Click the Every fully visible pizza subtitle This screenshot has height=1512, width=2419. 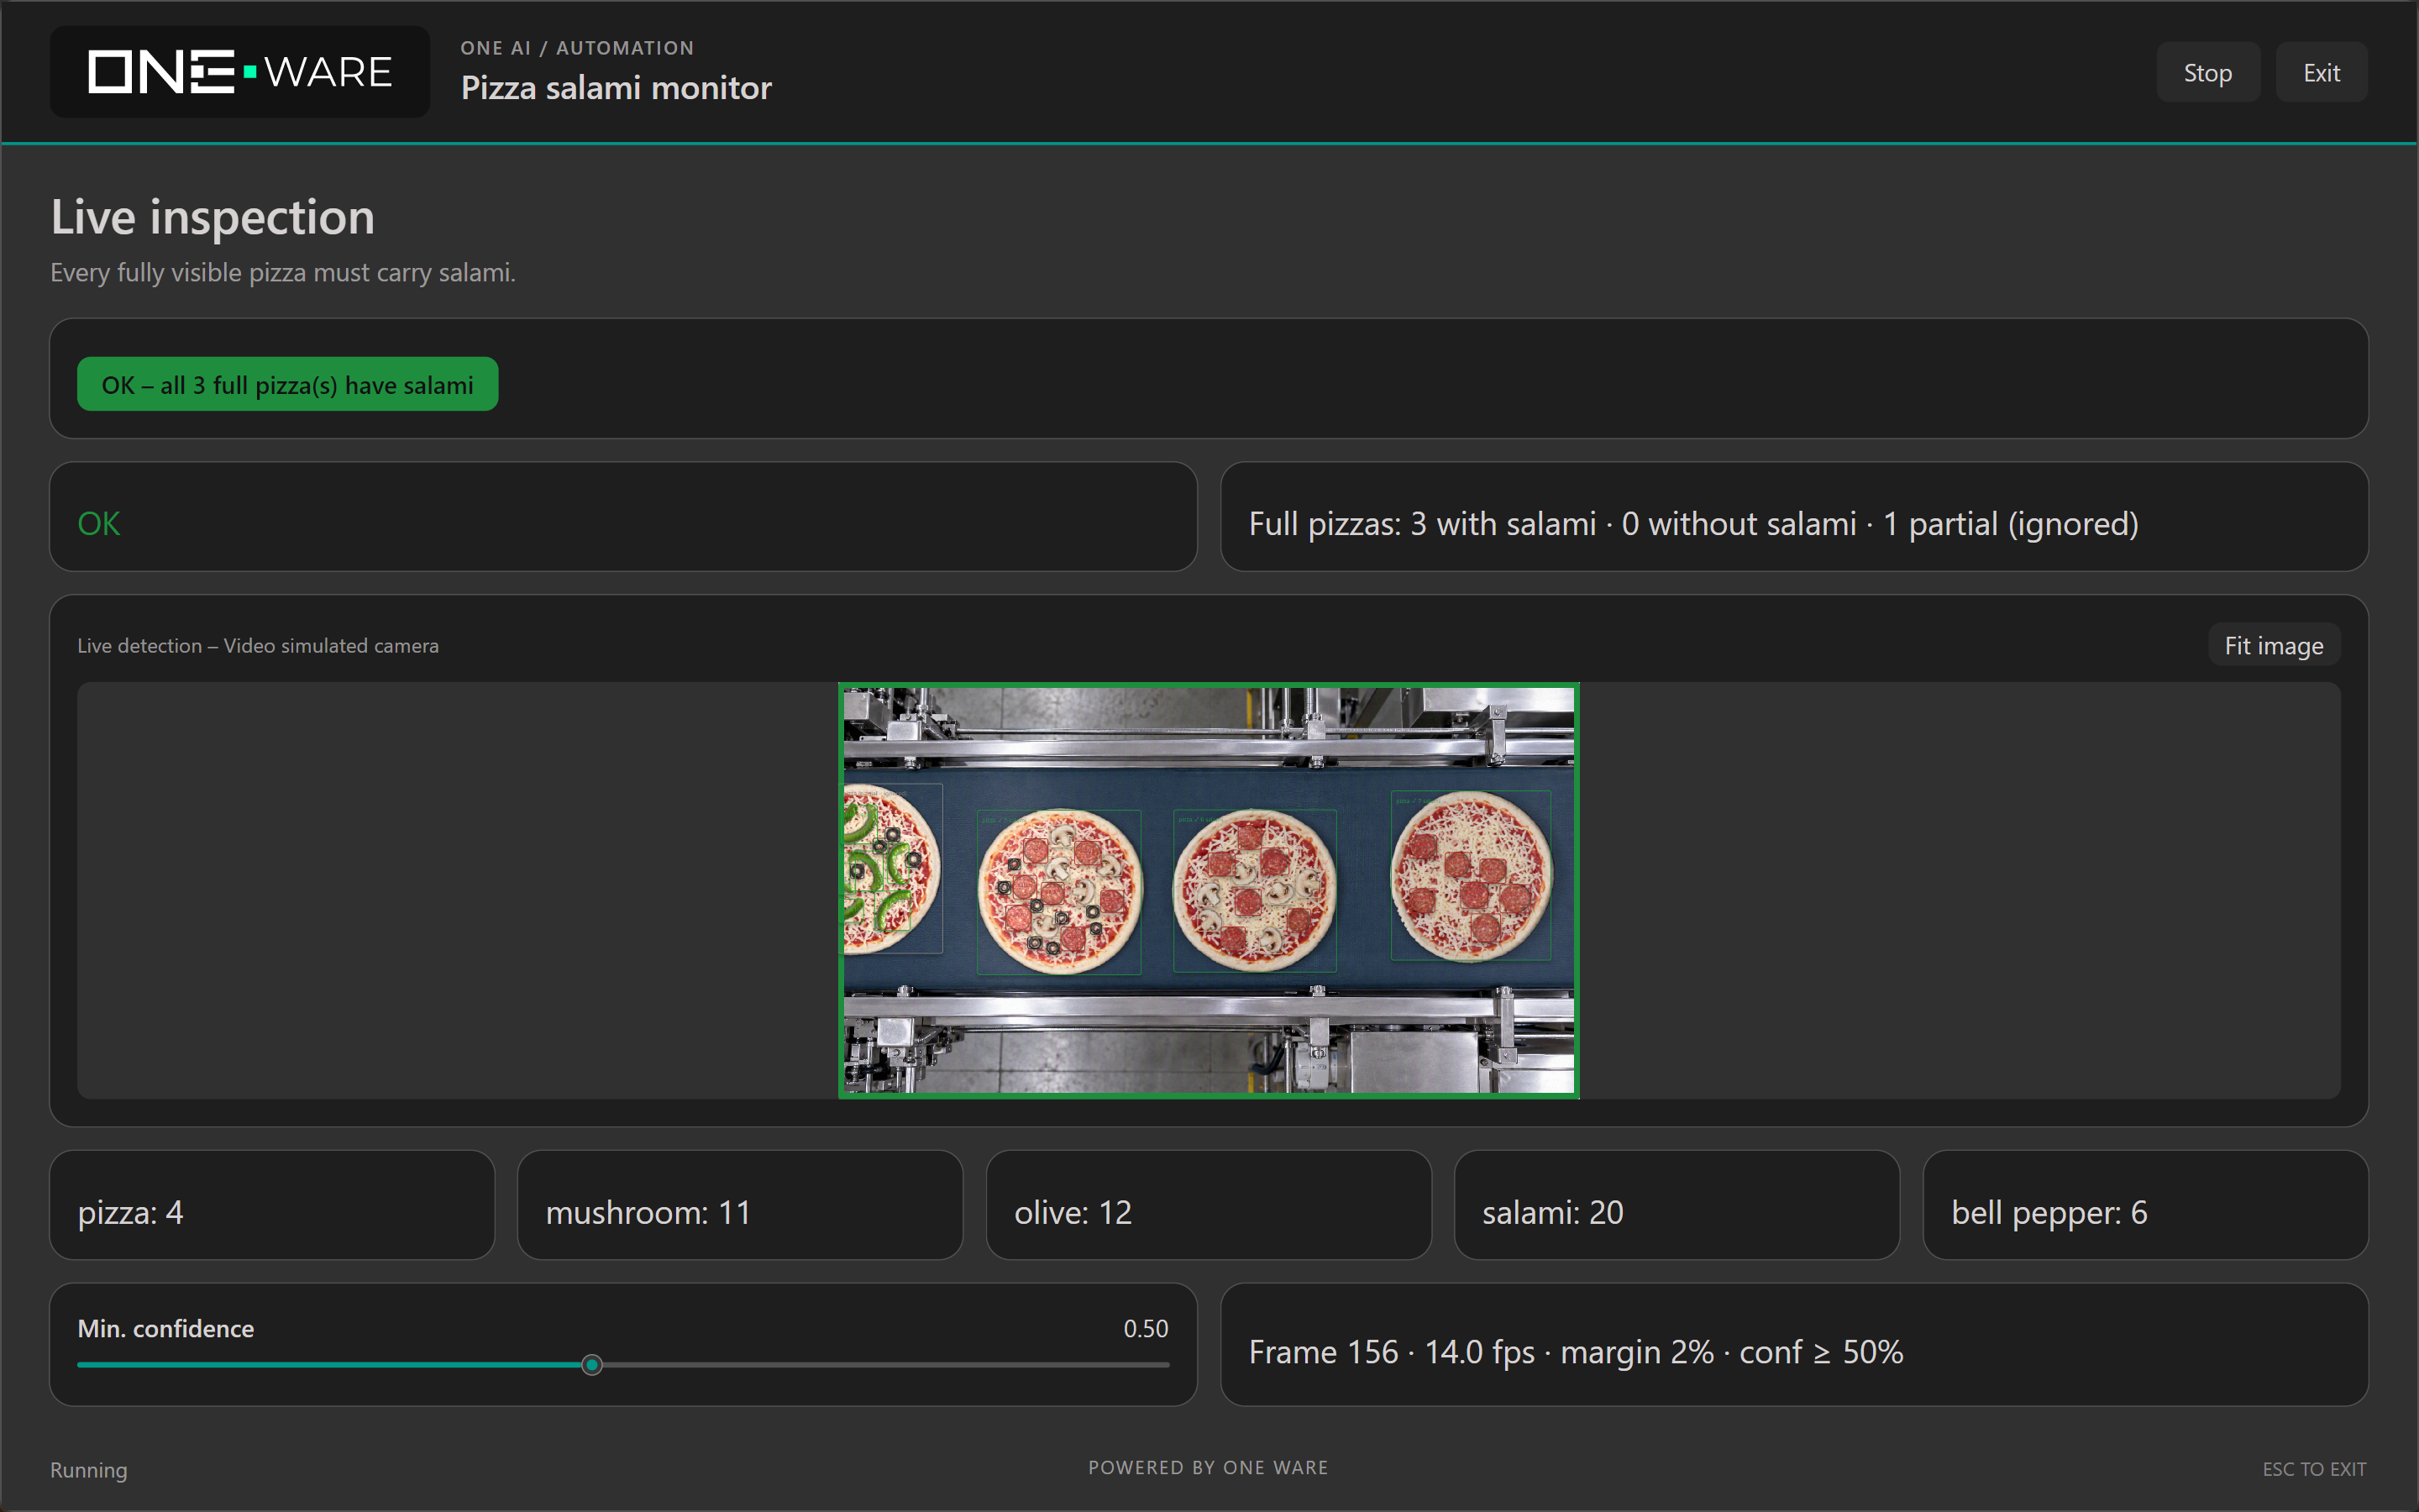click(283, 272)
